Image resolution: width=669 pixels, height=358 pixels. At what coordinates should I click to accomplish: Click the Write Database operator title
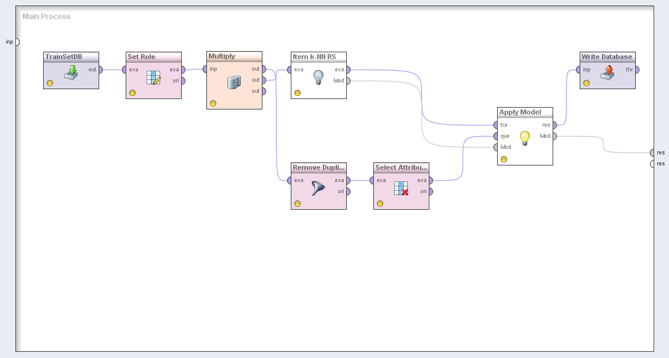(607, 57)
